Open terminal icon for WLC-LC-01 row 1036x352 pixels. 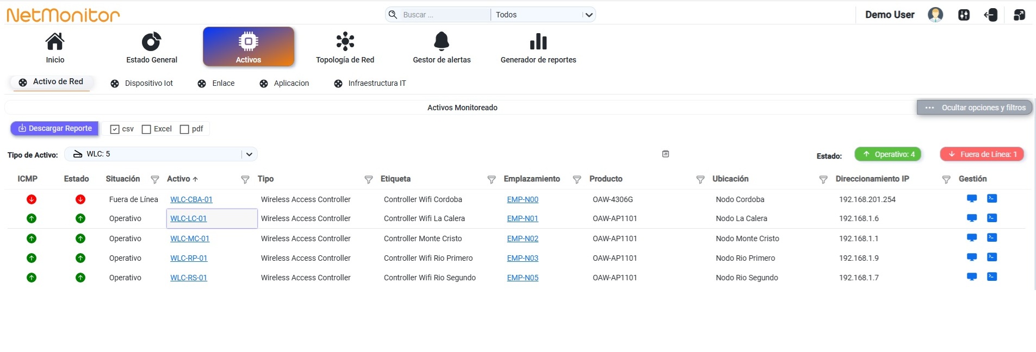(x=992, y=218)
